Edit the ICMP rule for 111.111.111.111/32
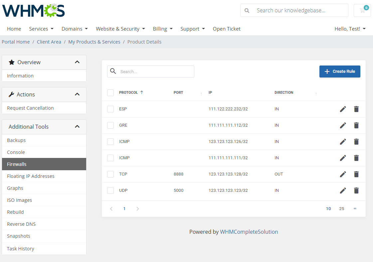 [343, 158]
